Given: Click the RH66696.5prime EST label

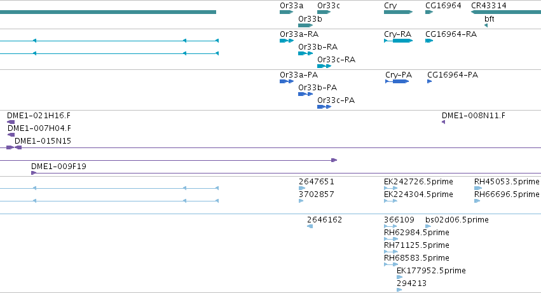Looking at the screenshot, I should [x=507, y=194].
